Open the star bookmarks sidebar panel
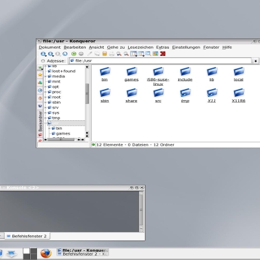Screen dimensions: 260x260 40,75
